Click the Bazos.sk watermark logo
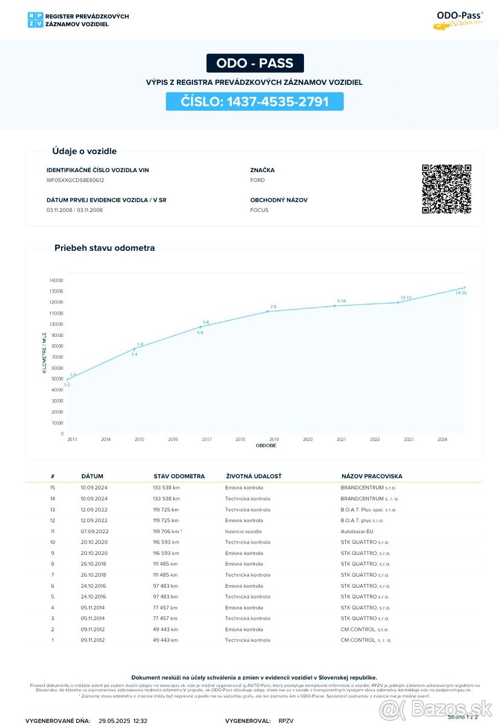499x727 pixels. [x=436, y=708]
